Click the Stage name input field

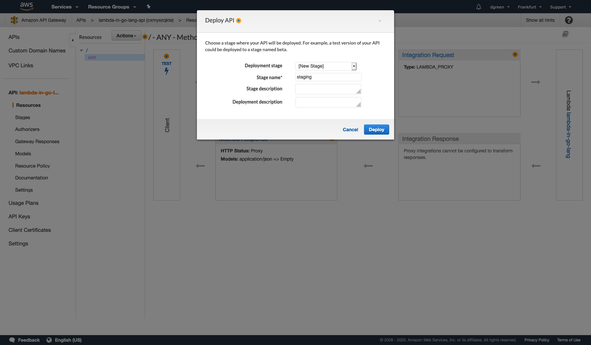(328, 77)
